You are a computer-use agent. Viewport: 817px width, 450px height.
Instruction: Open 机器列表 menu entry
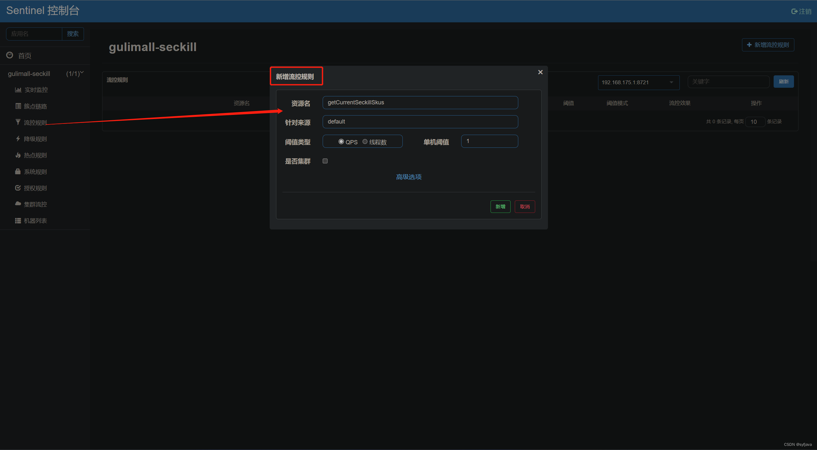tap(35, 221)
